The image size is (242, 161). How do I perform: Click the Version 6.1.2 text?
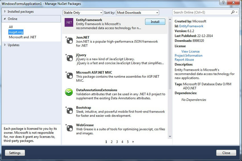pos(184,31)
